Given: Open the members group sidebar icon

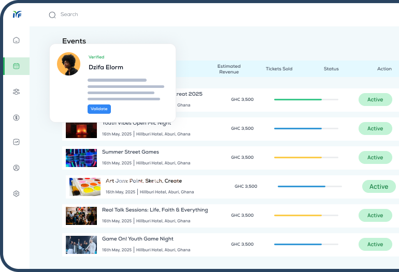Looking at the screenshot, I should [x=16, y=92].
